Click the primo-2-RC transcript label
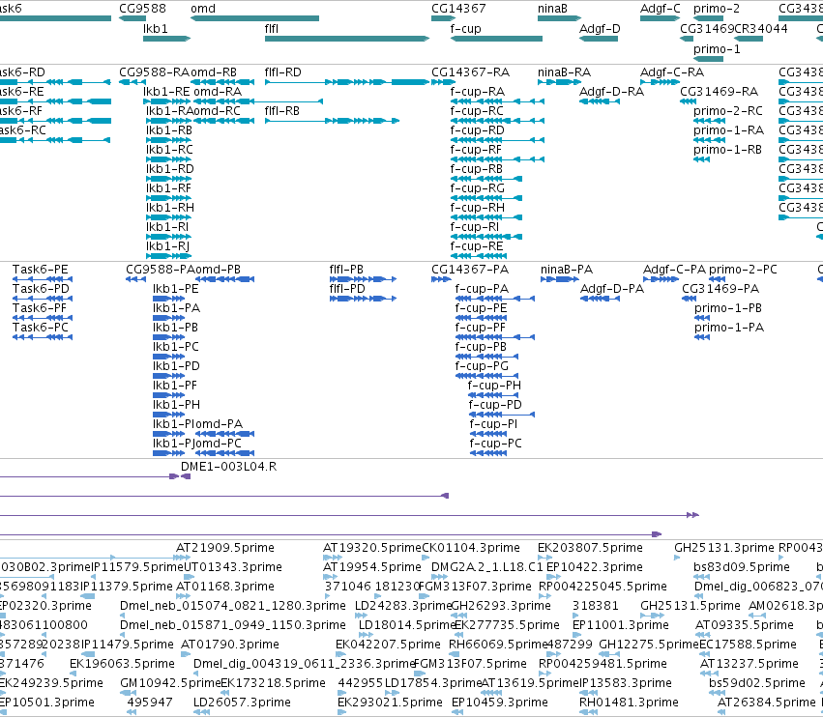Image resolution: width=823 pixels, height=717 pixels. click(x=728, y=111)
